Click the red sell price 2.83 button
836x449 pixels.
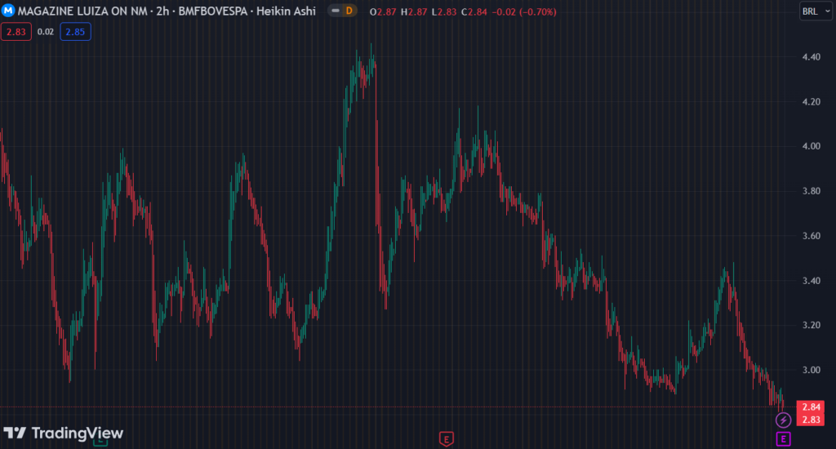16,32
